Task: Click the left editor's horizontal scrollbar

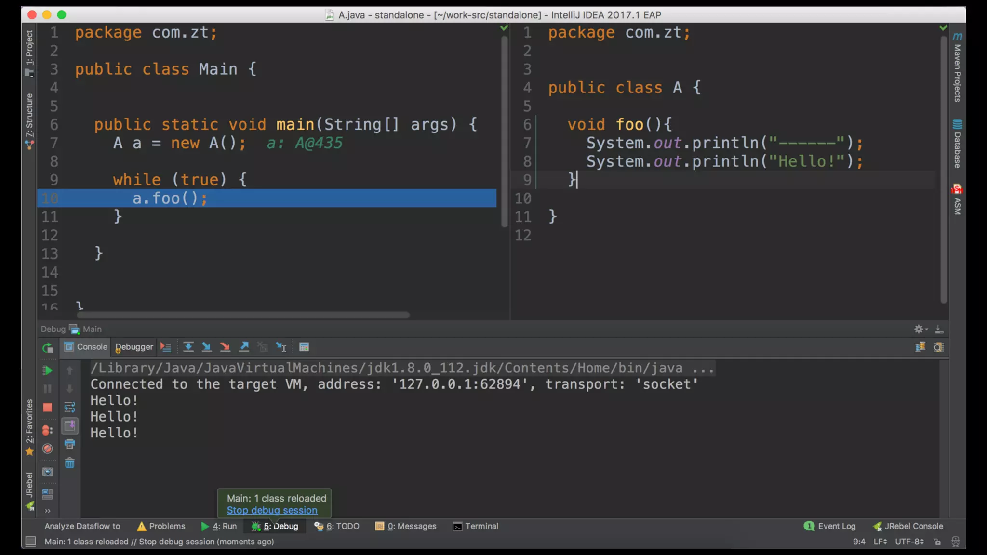Action: [x=243, y=315]
